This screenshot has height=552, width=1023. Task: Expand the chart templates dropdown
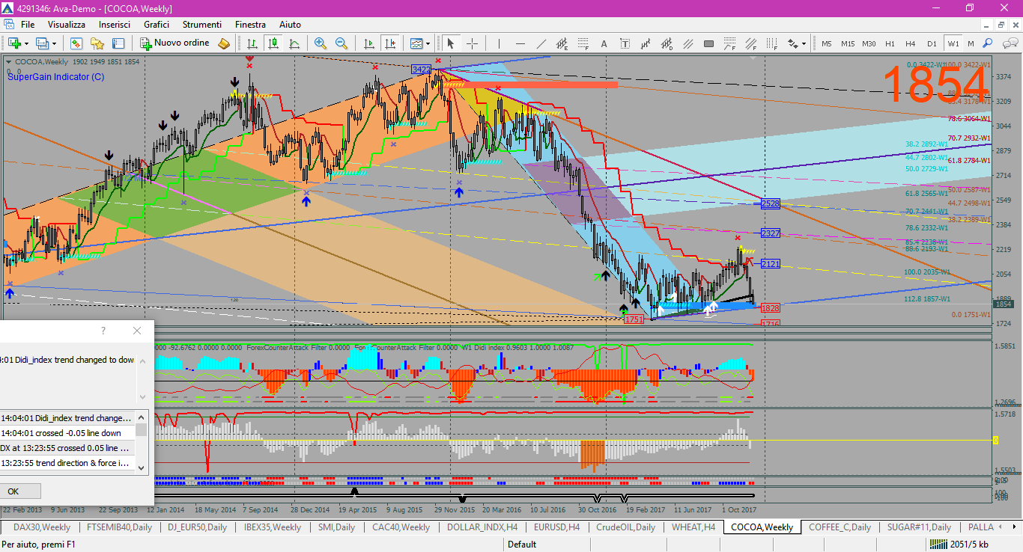[428, 43]
